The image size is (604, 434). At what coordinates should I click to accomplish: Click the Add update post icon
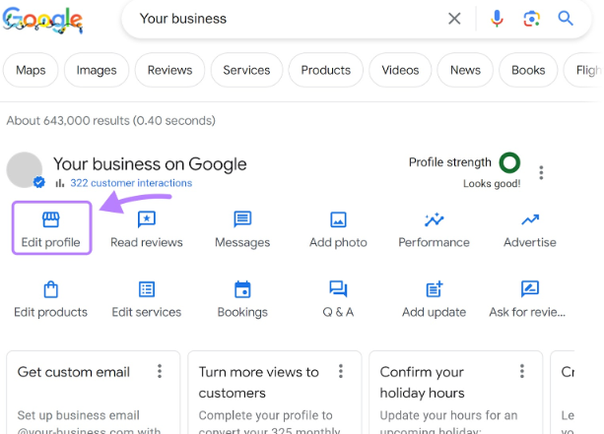(435, 289)
